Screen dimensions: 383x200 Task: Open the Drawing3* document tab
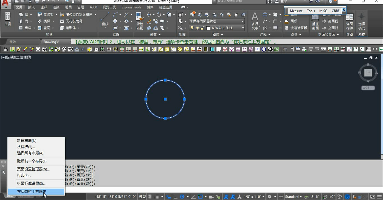[x=51, y=42]
